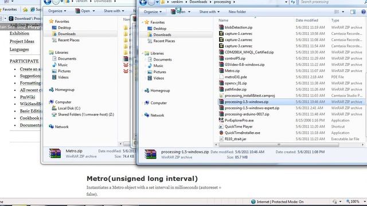
Task: Collapse Libraries group in front window
Action: (x=142, y=53)
